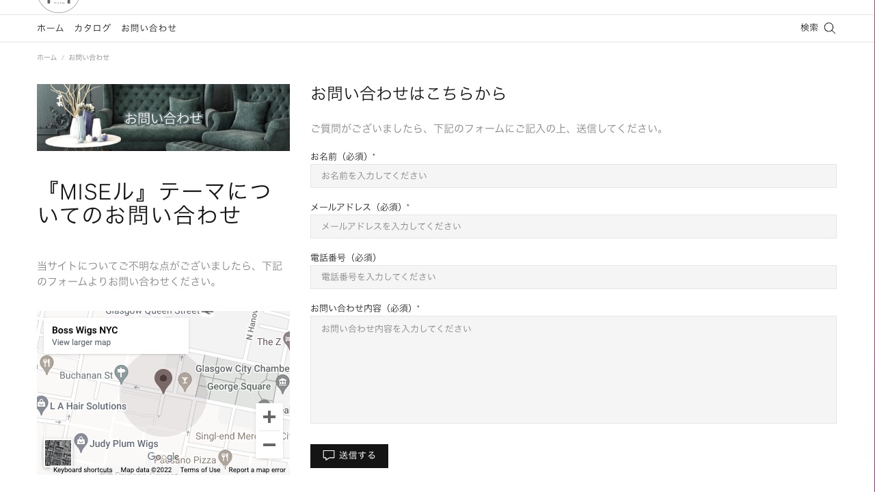875x492 pixels.
Task: Click the お問い合わせ breadcrumb entry
Action: 89,57
